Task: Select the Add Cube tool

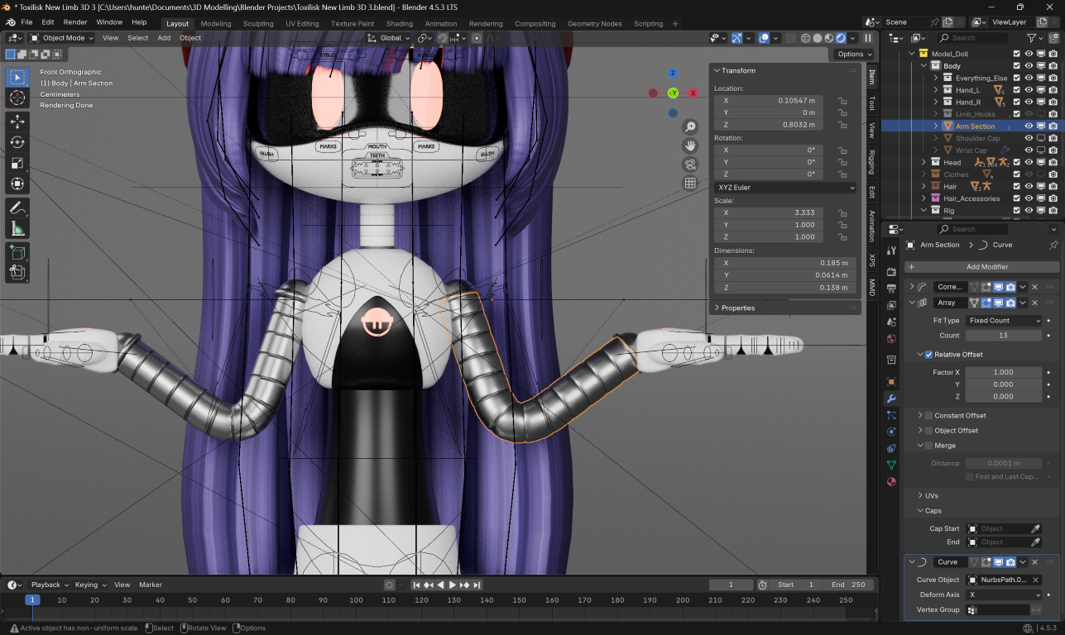Action: [x=17, y=252]
